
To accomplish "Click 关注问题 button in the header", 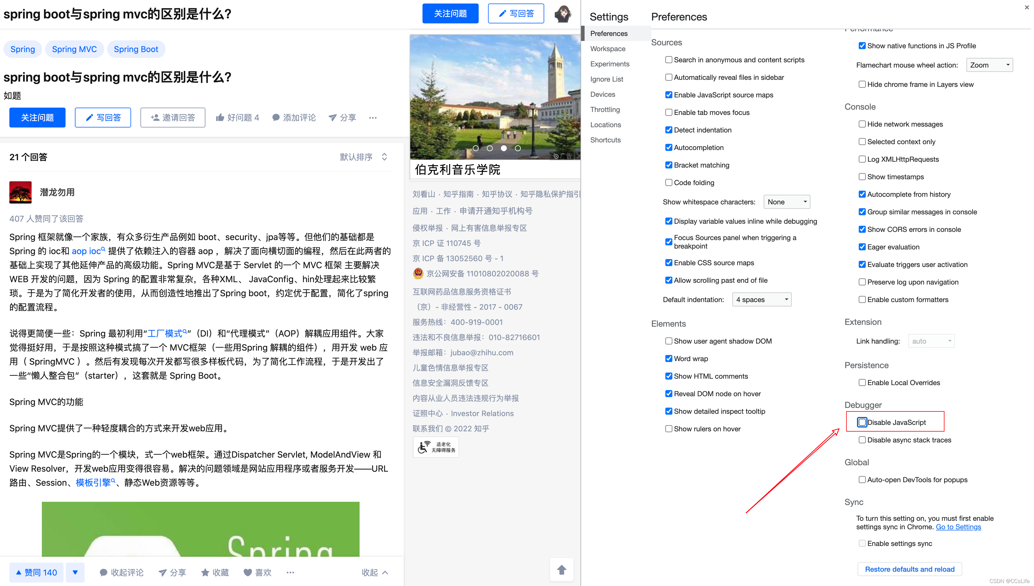I will point(450,14).
